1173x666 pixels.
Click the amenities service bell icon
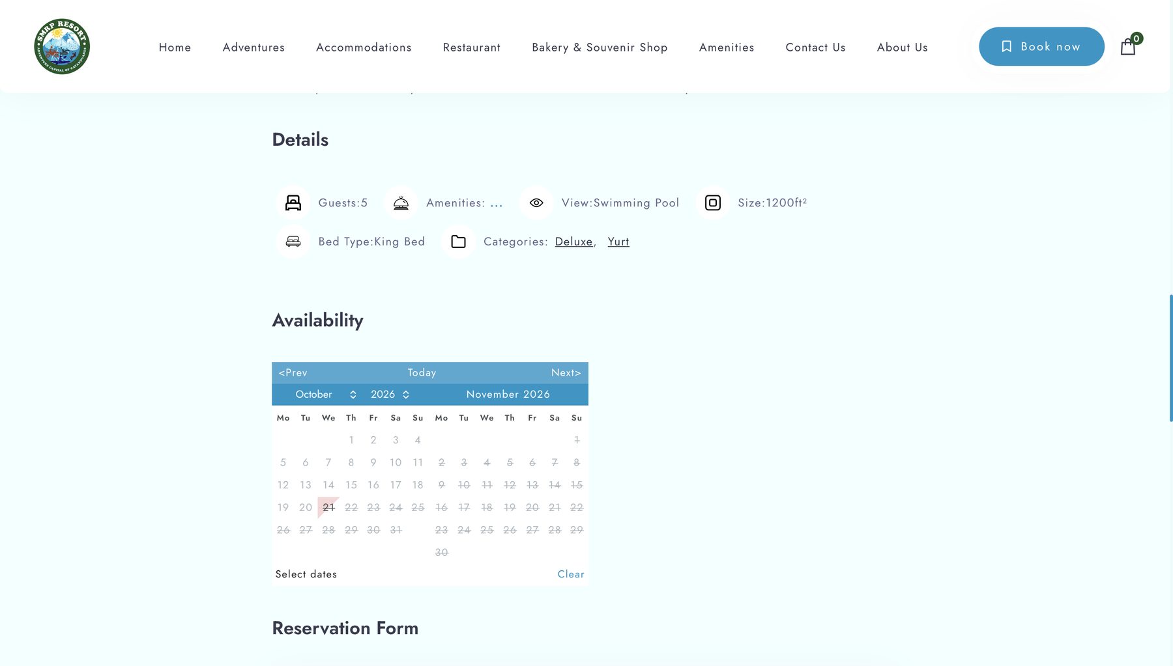(x=401, y=203)
